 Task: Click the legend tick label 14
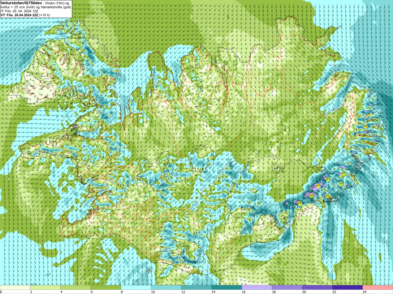213,292
